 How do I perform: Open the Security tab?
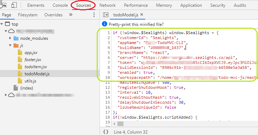click(218, 5)
